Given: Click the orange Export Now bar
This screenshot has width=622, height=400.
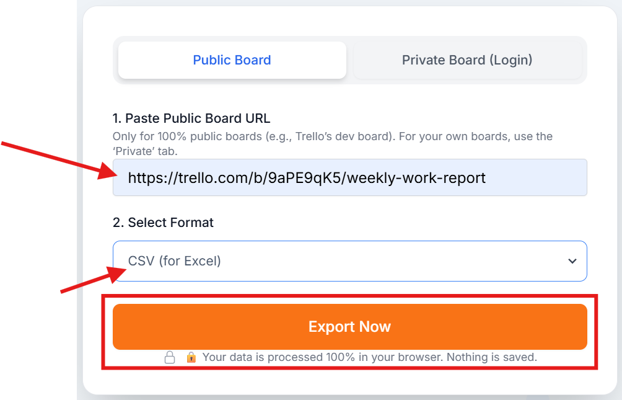Looking at the screenshot, I should click(349, 326).
